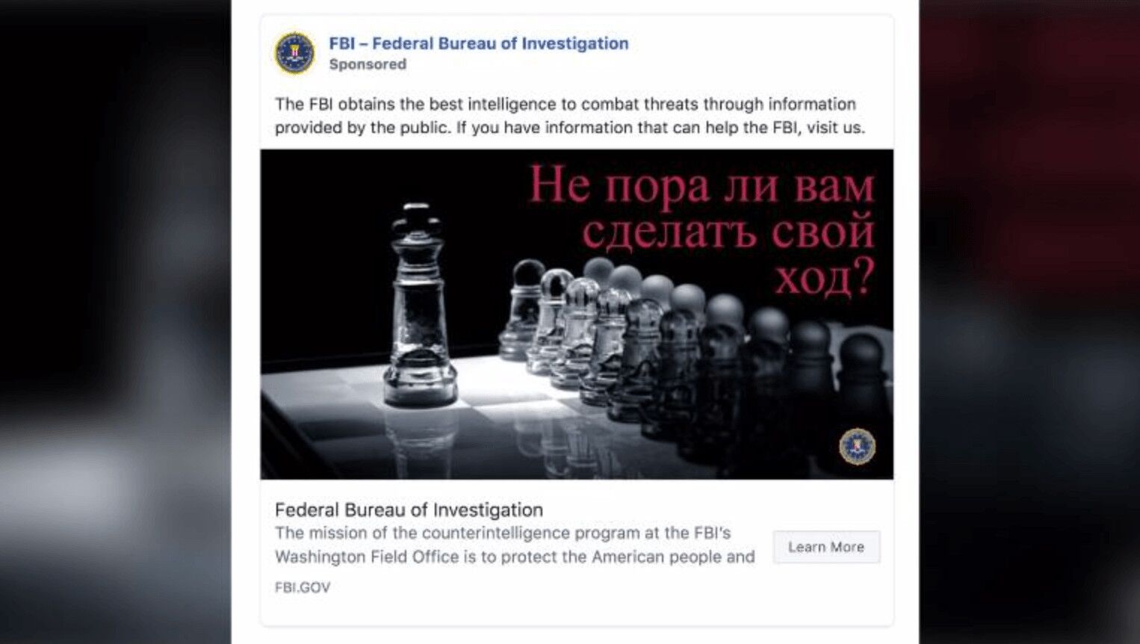1140x644 pixels.
Task: Click the "Federal Bureau of Investigation" ad headline
Action: click(409, 510)
